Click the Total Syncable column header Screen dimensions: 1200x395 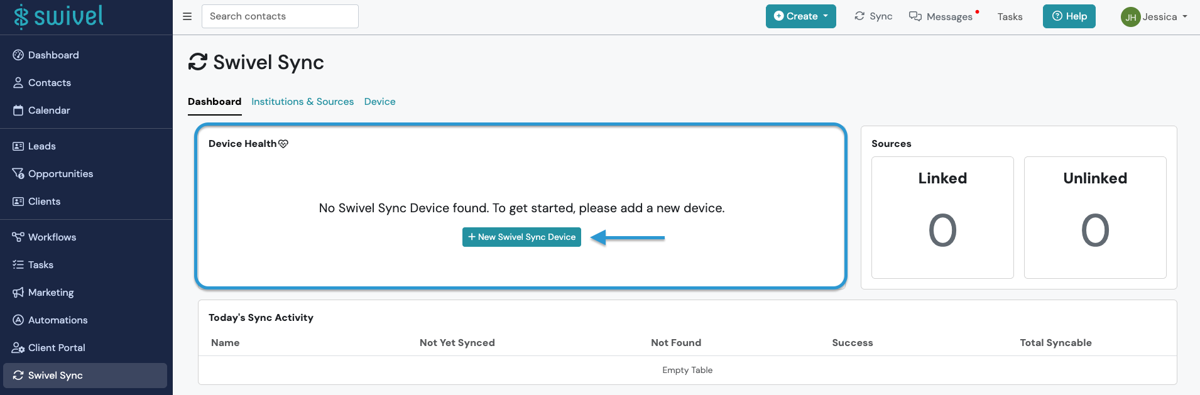(x=1056, y=343)
